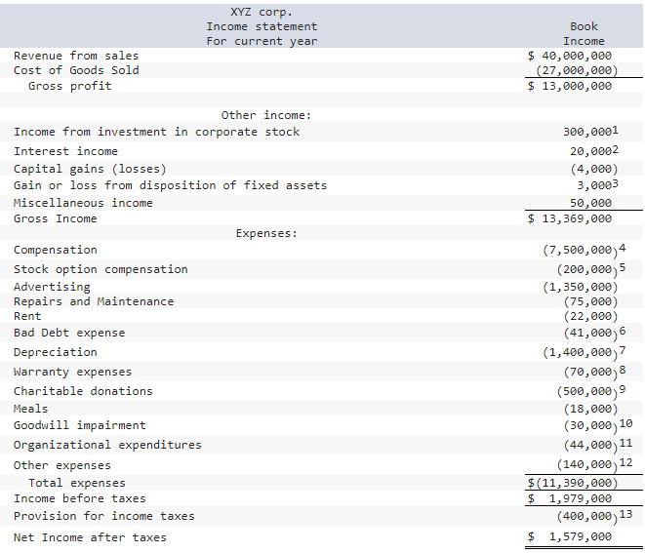Click footnote 1 beside the corporate stock income
The height and width of the screenshot is (553, 645).
tap(615, 131)
